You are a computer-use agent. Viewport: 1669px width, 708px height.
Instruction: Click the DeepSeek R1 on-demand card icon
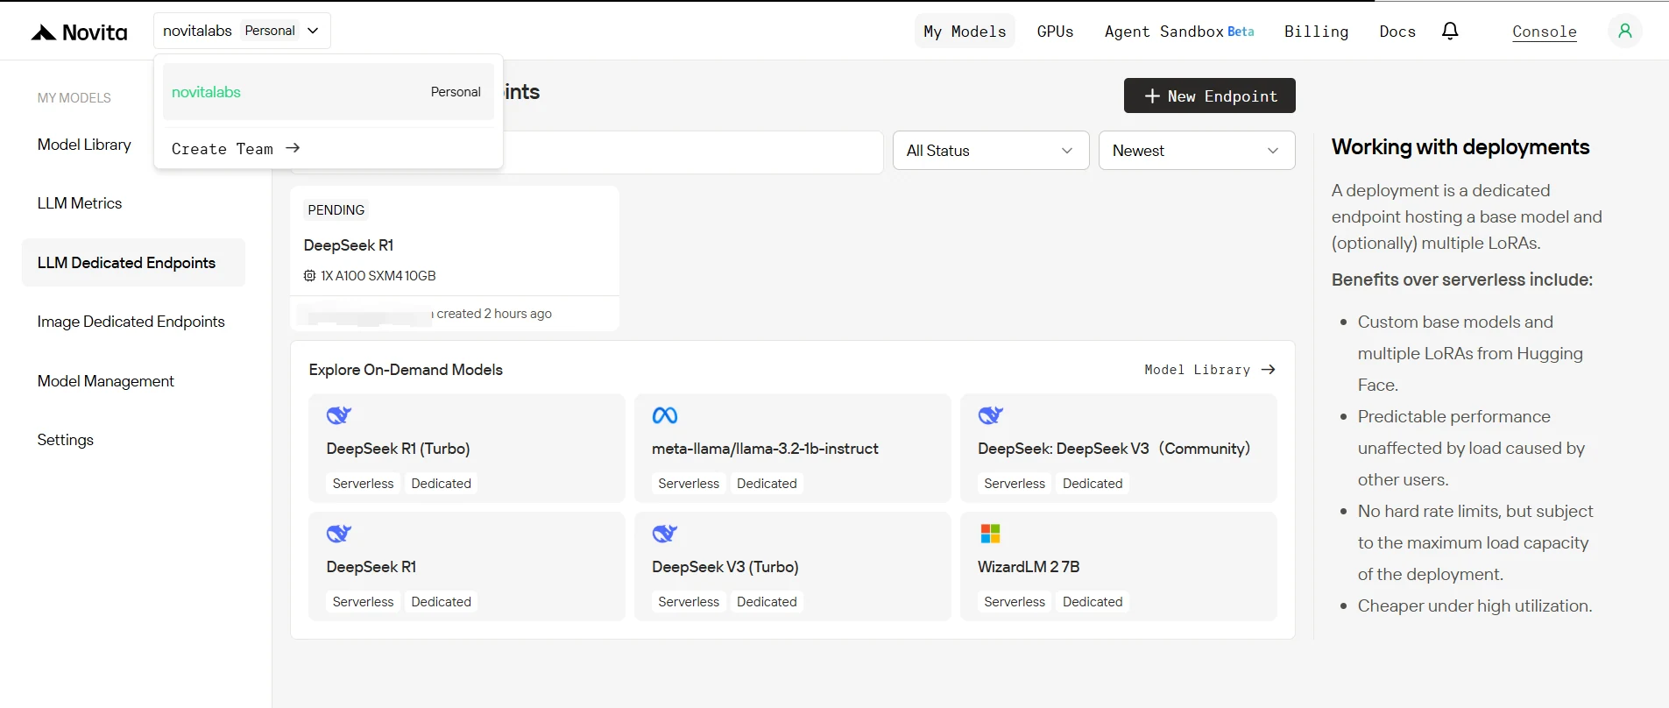pyautogui.click(x=339, y=534)
